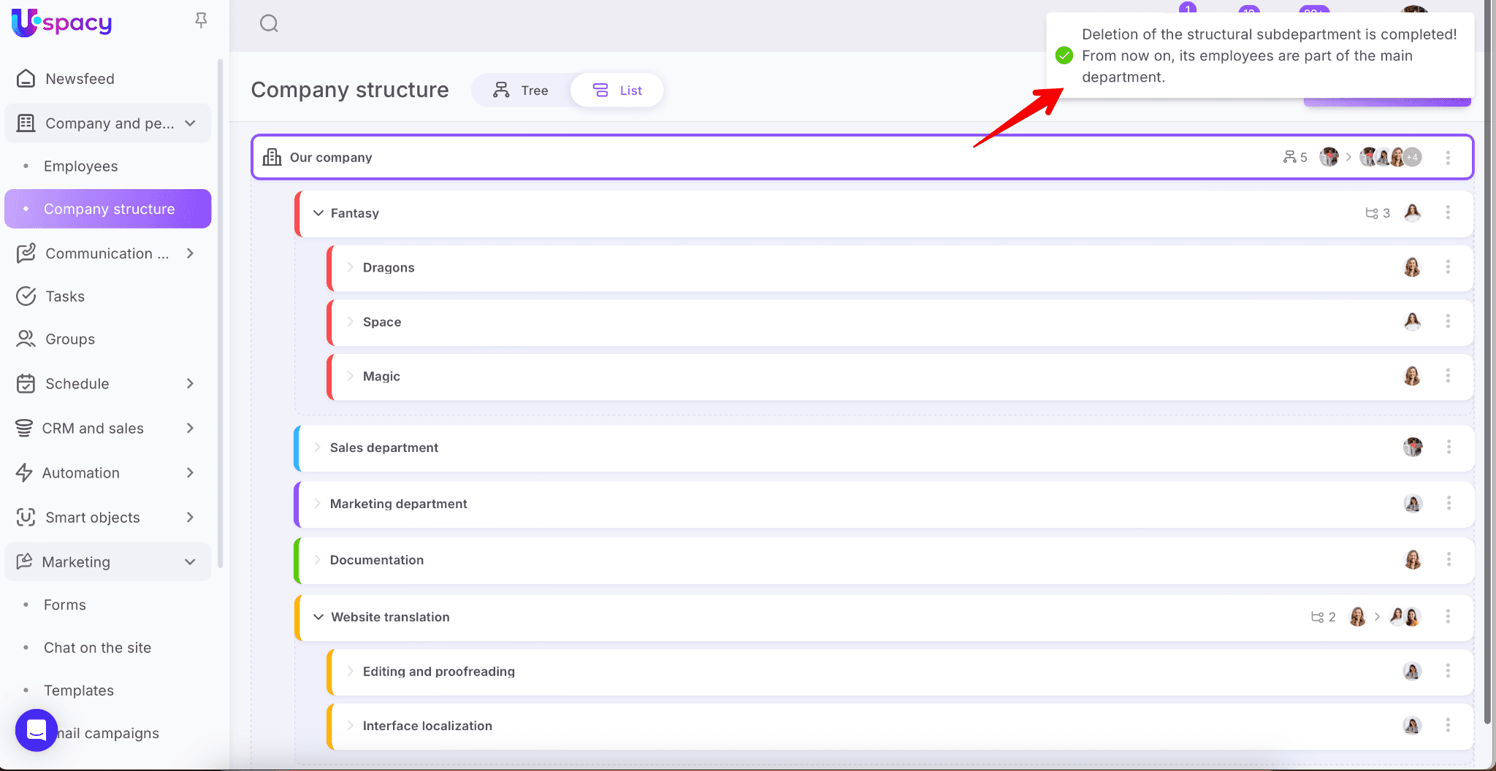Go to Tasks in the sidebar
This screenshot has width=1496, height=771.
point(65,296)
